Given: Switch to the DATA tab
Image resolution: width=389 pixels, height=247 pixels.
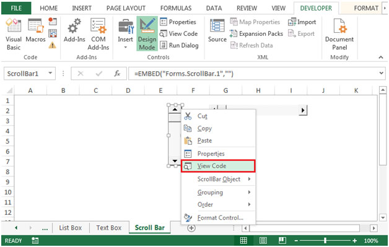Looking at the screenshot, I should [214, 8].
